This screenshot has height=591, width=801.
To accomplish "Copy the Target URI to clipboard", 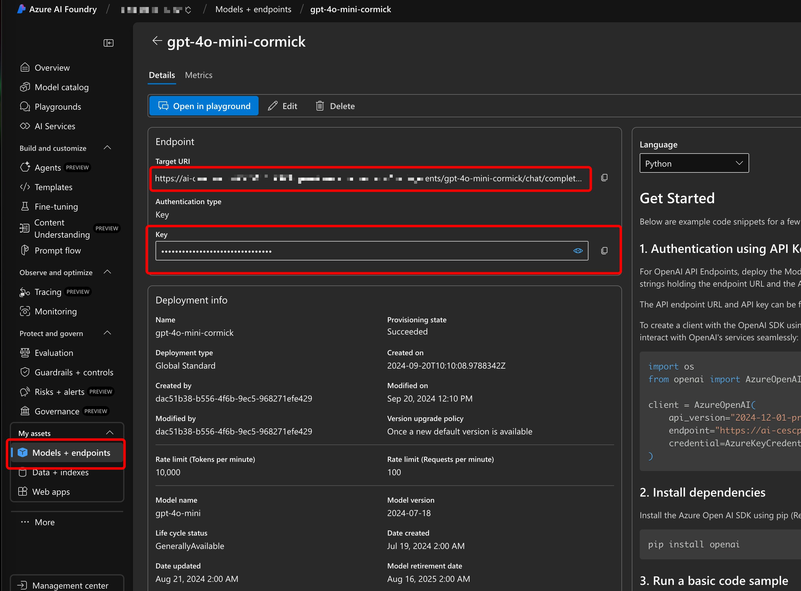I will tap(604, 178).
